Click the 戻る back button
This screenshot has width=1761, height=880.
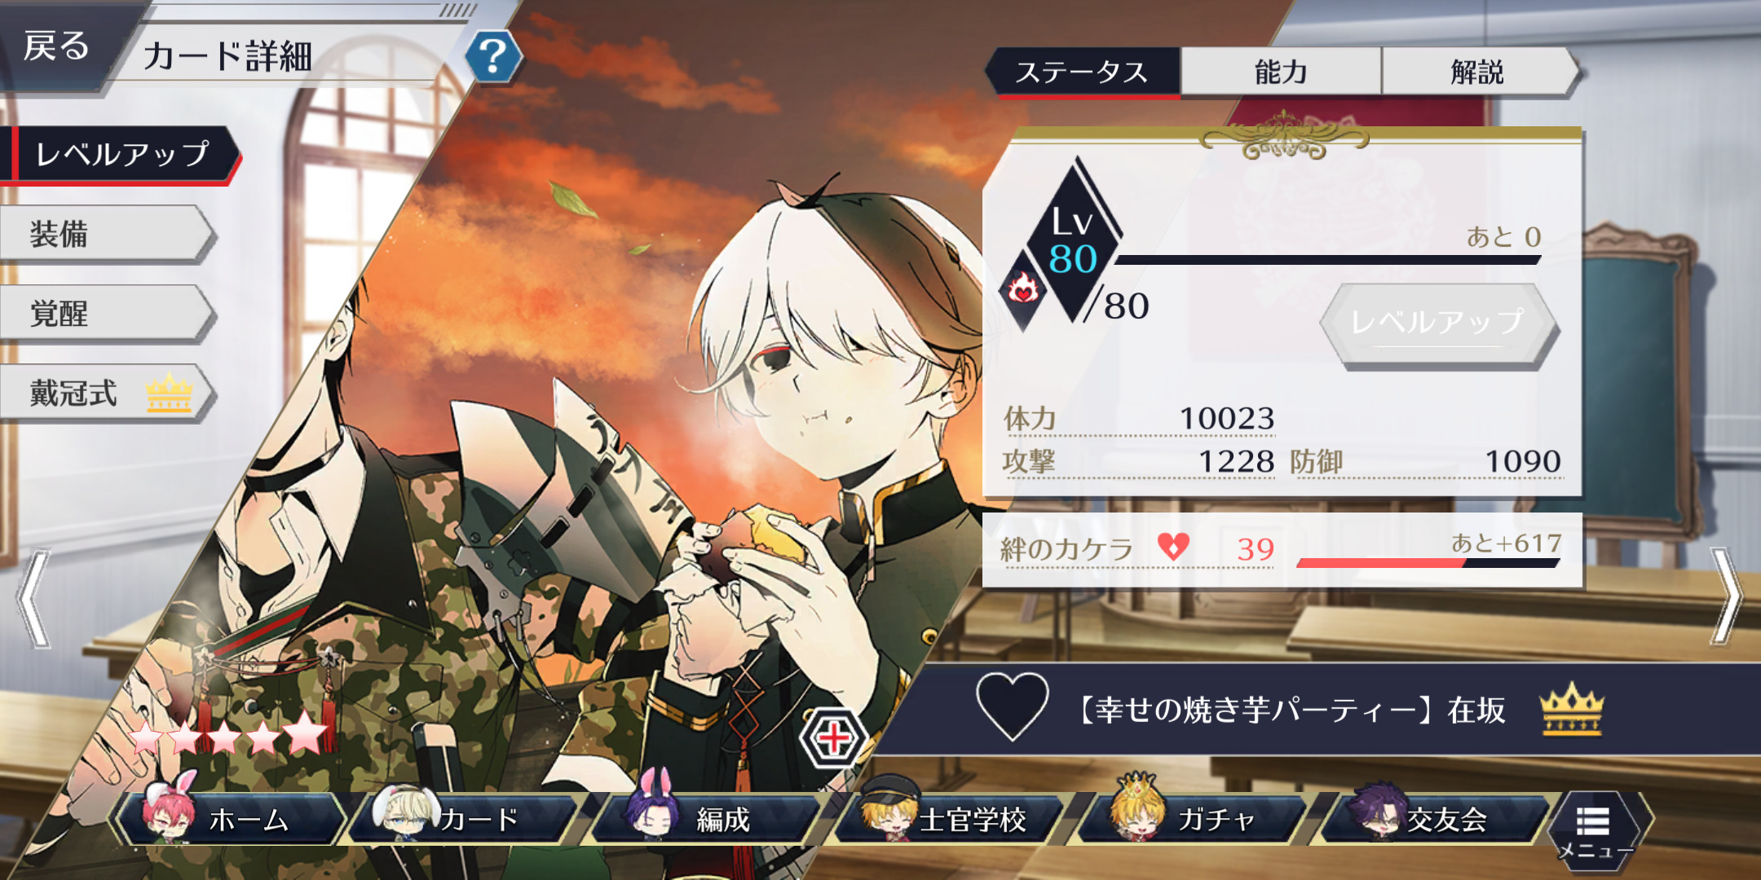pyautogui.click(x=57, y=46)
